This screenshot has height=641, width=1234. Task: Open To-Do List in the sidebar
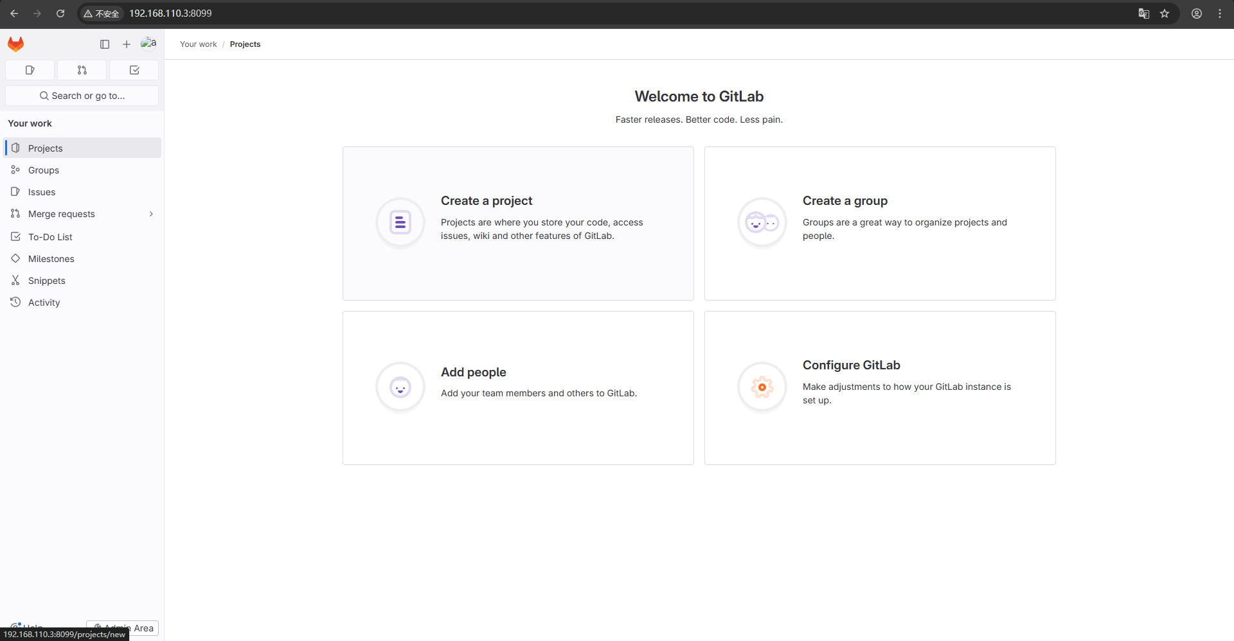pos(82,237)
